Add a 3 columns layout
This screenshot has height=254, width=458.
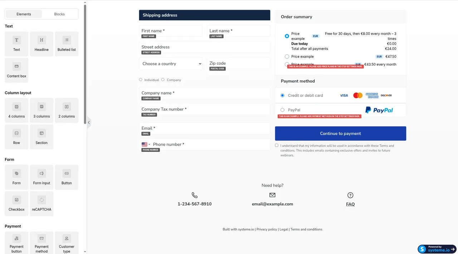[42, 110]
